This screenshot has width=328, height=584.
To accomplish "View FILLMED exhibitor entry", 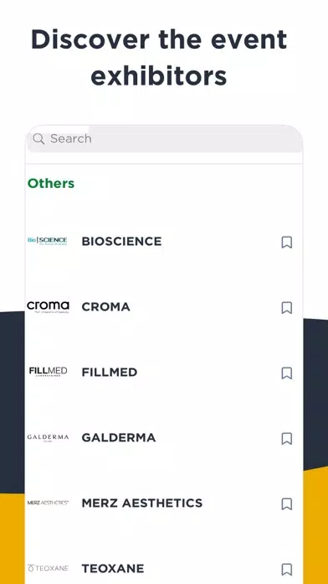I will pos(110,372).
